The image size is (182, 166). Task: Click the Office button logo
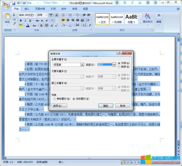coord(6,5)
